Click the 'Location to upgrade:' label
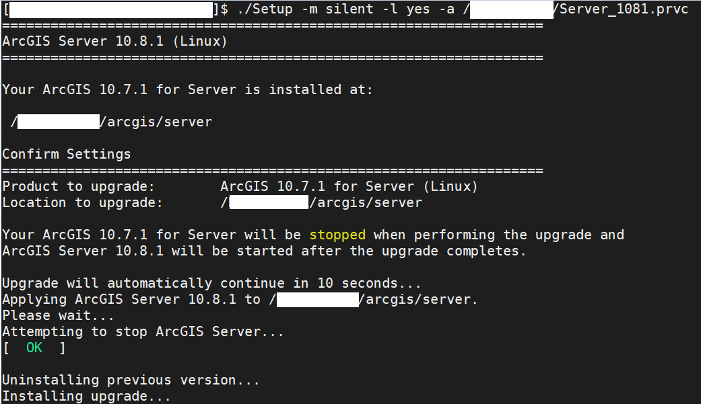701x404 pixels. (83, 203)
